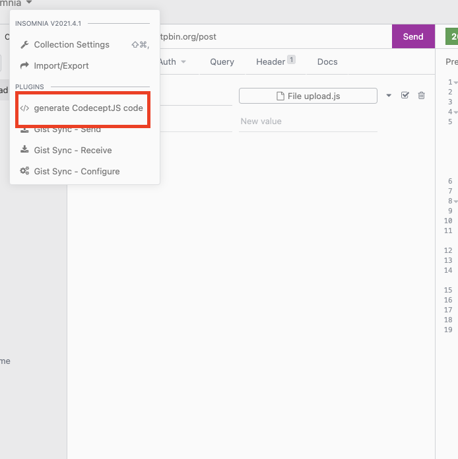Click the share arrow icon beside Import/Export
The height and width of the screenshot is (459, 458).
(24, 65)
